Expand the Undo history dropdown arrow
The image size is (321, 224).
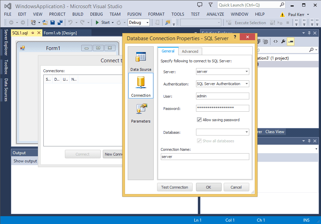[x=76, y=22]
